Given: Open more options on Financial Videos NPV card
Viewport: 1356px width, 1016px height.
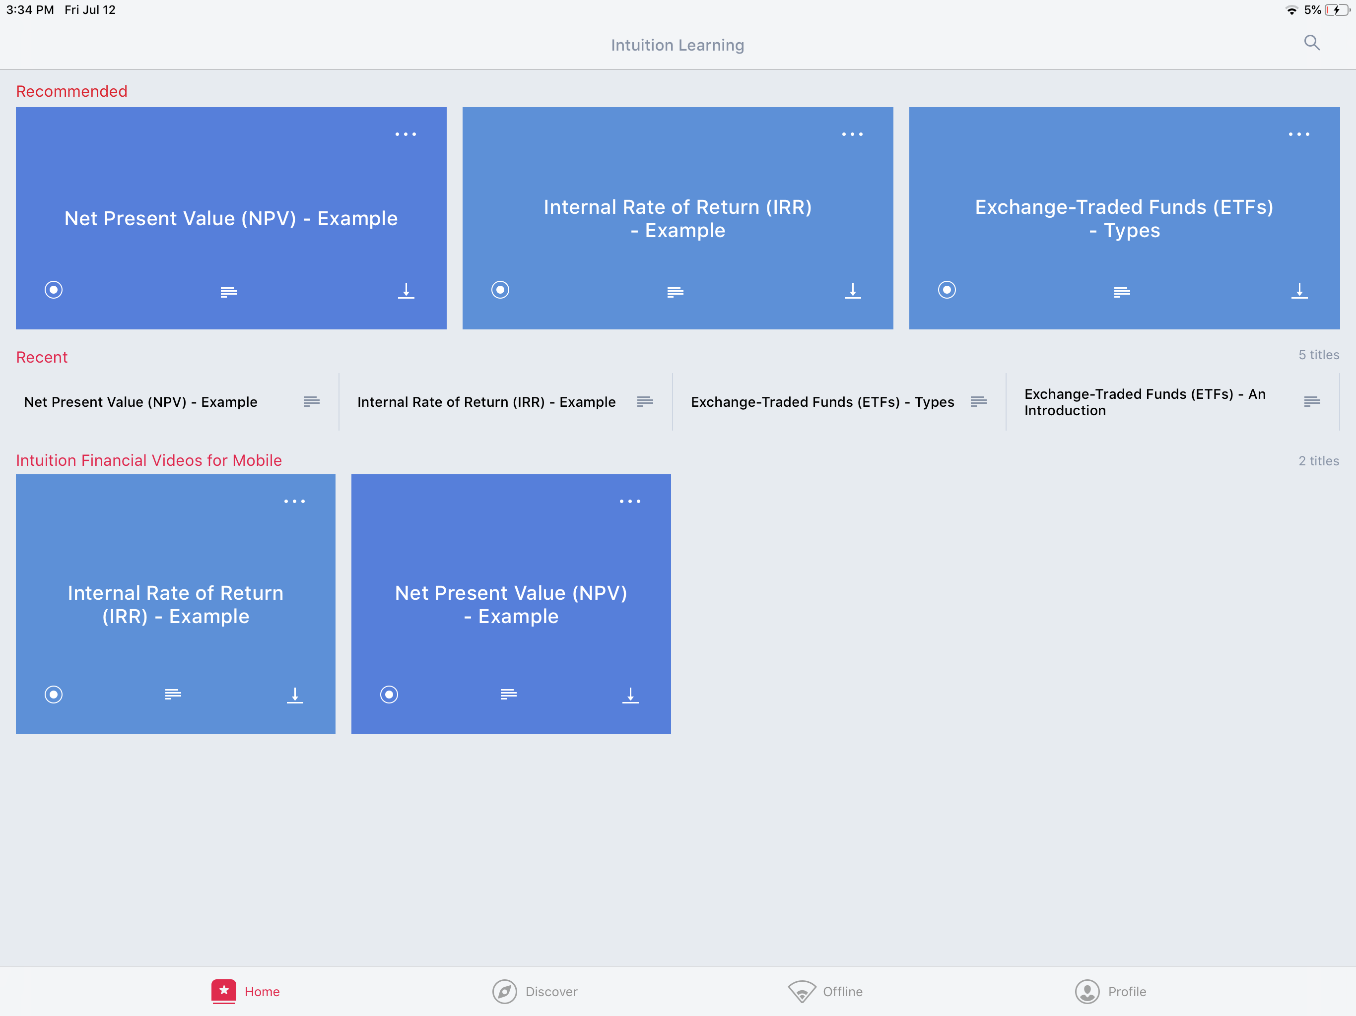Looking at the screenshot, I should pyautogui.click(x=629, y=501).
